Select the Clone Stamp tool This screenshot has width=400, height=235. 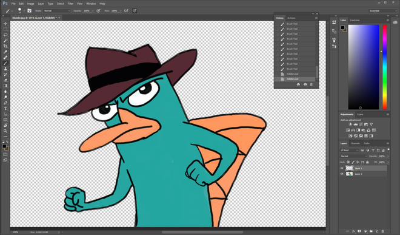(5, 69)
